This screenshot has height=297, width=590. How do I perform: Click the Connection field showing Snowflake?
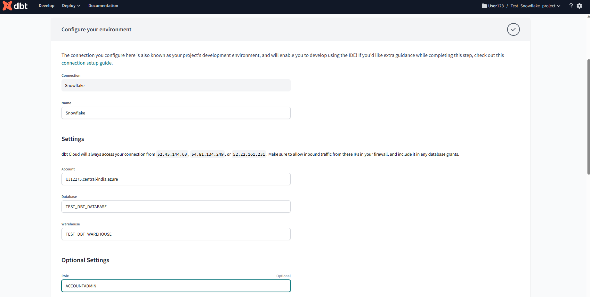pyautogui.click(x=176, y=85)
